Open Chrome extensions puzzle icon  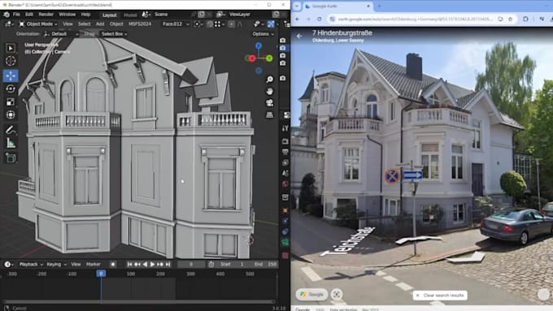(525, 19)
